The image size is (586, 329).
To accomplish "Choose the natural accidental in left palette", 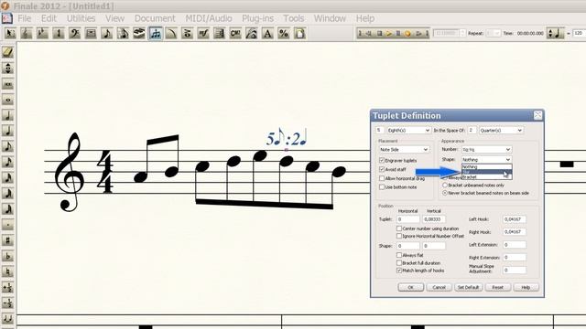I will pyautogui.click(x=8, y=271).
